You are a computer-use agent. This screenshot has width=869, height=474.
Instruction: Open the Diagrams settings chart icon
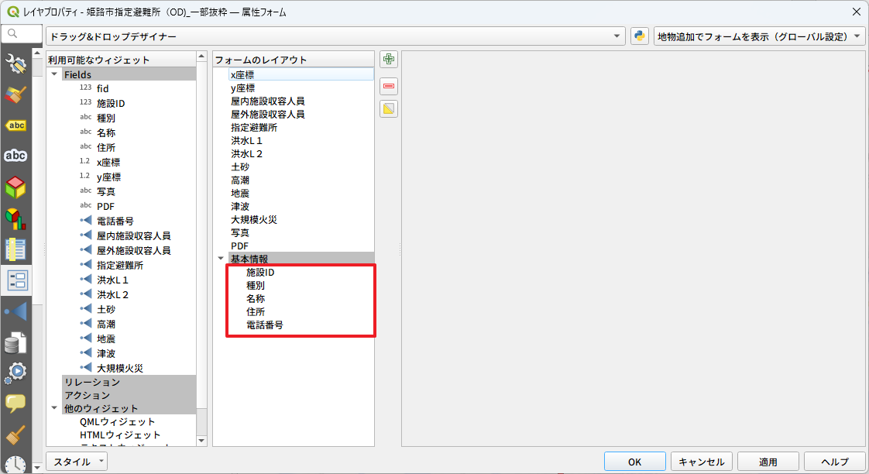pos(15,219)
